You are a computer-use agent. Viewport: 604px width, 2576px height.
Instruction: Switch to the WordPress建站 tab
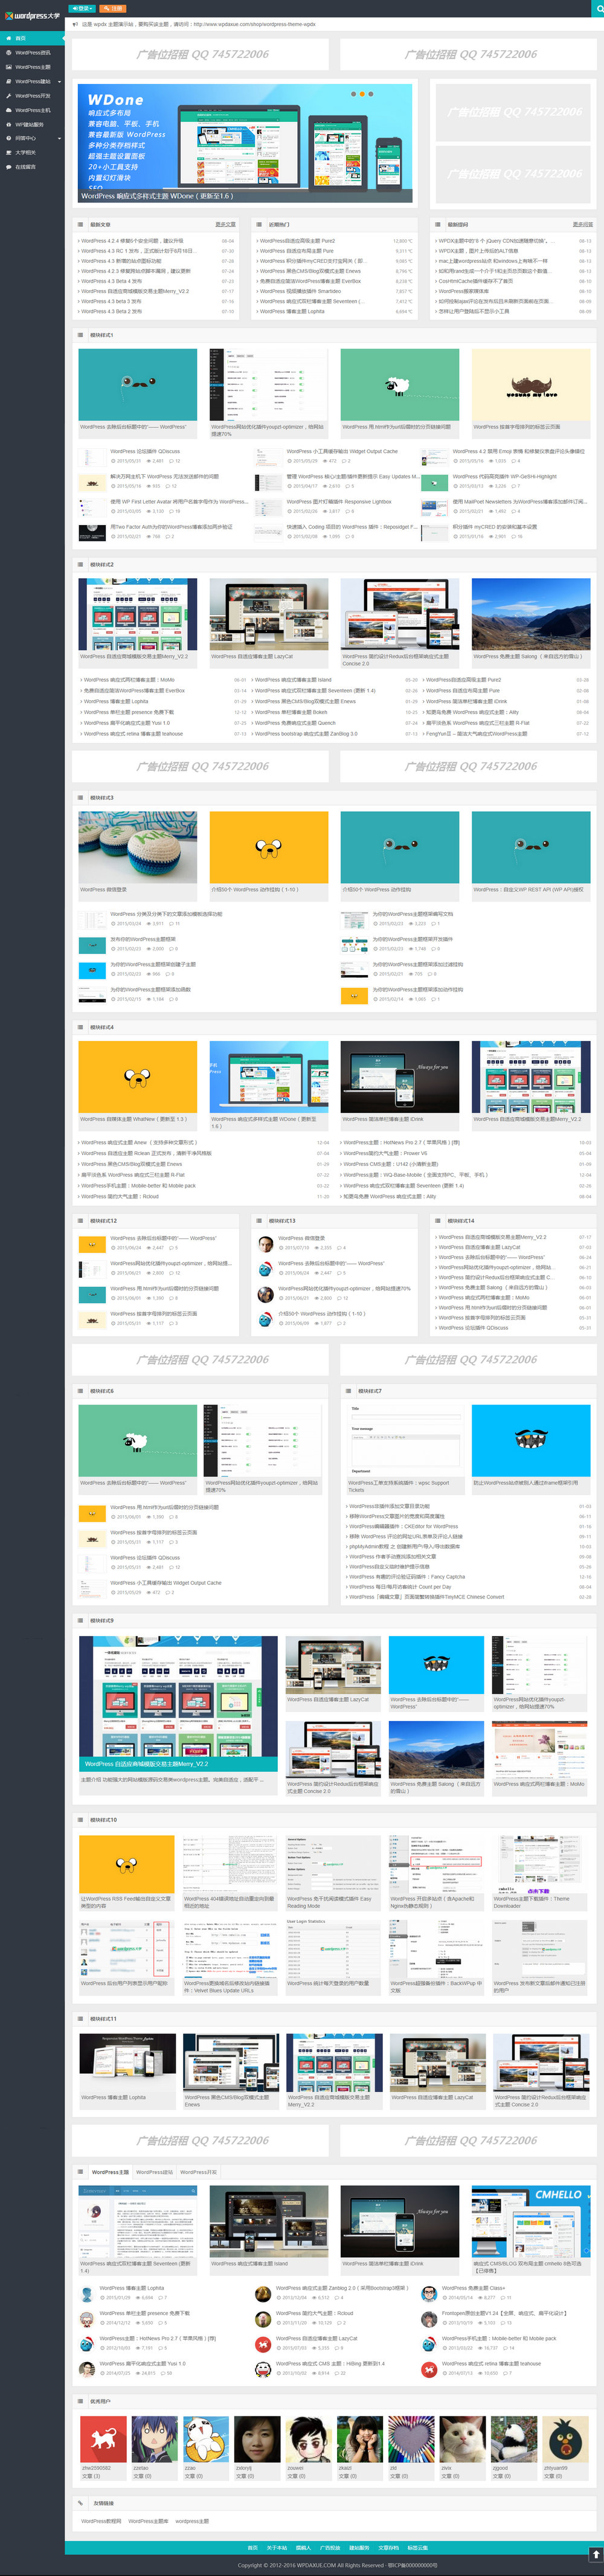154,2171
